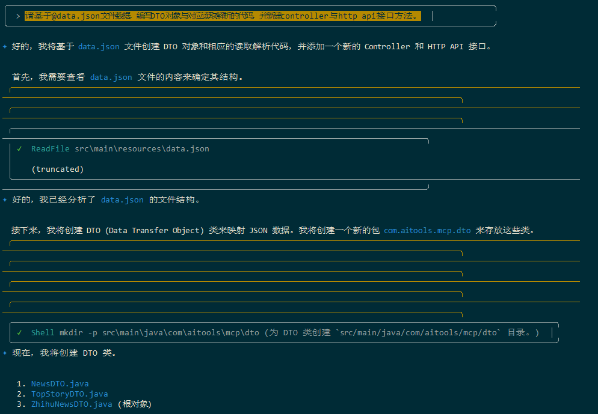Image resolution: width=598 pixels, height=414 pixels.
Task: Click the highlighted prompt text in the input box
Action: coord(223,16)
